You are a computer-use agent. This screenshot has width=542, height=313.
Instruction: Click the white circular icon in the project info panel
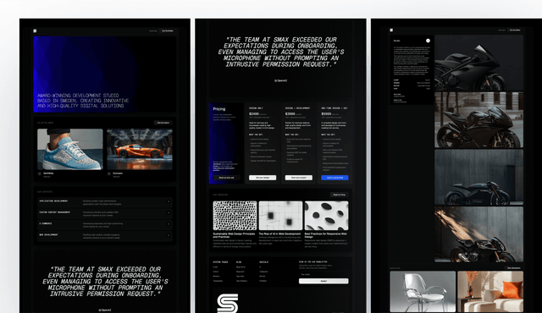(428, 41)
